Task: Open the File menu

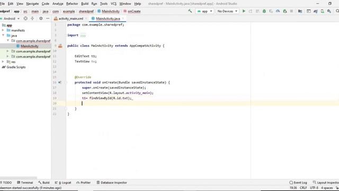Action: pos(2,4)
